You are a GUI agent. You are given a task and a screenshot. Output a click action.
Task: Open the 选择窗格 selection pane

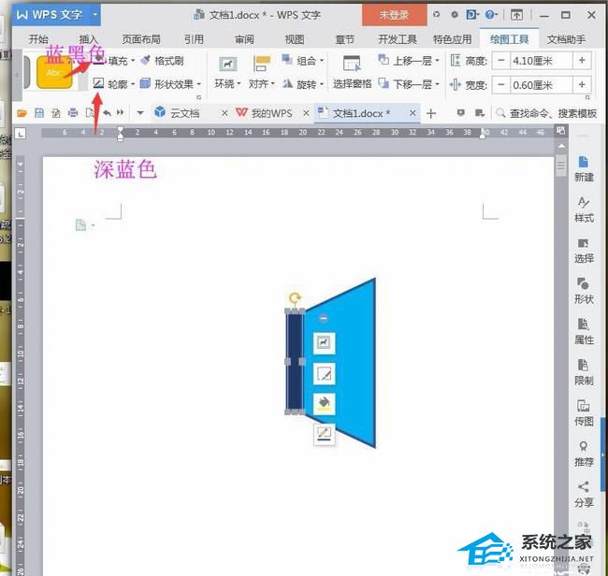coord(352,72)
